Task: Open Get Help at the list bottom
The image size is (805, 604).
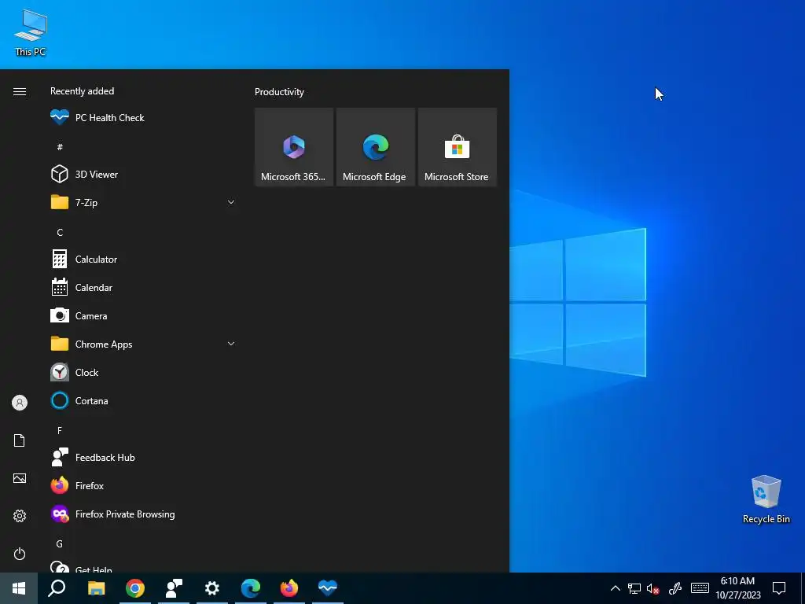Action: 142,566
